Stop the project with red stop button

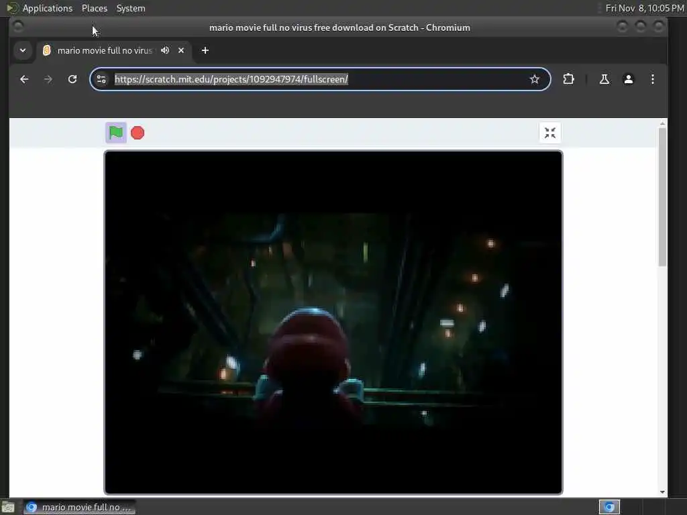click(138, 133)
